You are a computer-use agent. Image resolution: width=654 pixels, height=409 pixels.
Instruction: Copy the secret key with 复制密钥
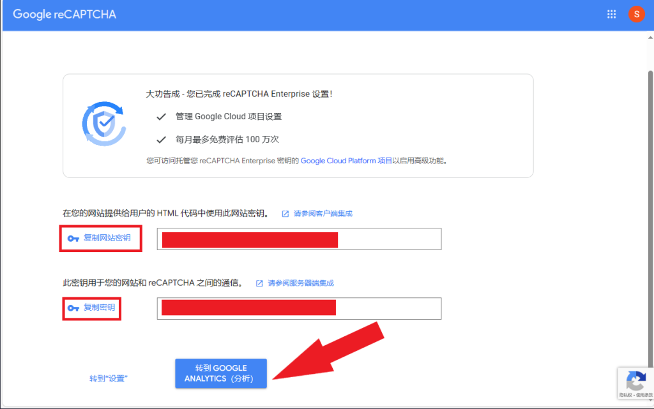tap(92, 308)
